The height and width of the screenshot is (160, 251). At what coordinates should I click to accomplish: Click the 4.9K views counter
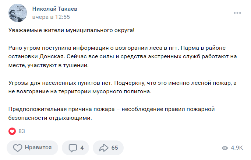click(x=237, y=148)
